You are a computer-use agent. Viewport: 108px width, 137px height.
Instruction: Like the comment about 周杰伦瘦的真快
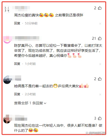tap(100, 8)
